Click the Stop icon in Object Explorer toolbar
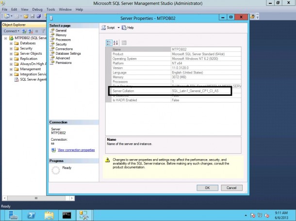The image size is (296, 221). [x=36, y=31]
